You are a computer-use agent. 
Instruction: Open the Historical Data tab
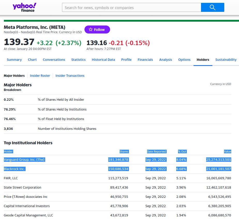[103, 60]
